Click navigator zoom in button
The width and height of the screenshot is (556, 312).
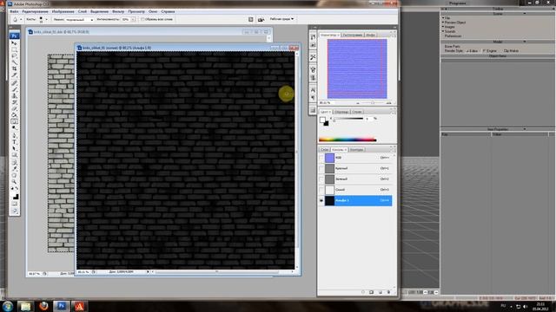(388, 103)
